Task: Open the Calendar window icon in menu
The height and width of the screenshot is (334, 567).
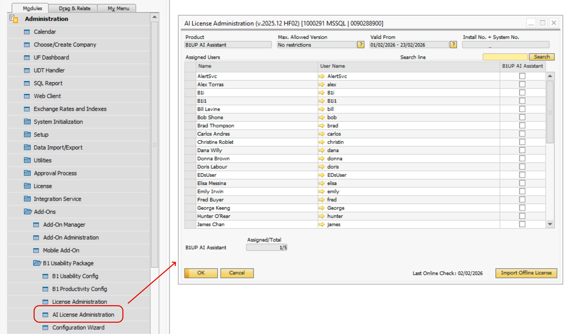Action: (27, 32)
